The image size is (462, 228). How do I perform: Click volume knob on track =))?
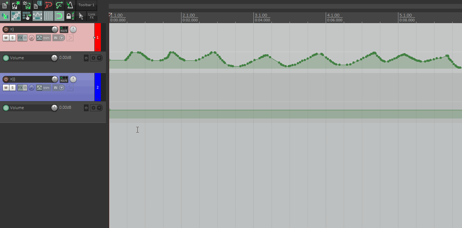[55, 79]
